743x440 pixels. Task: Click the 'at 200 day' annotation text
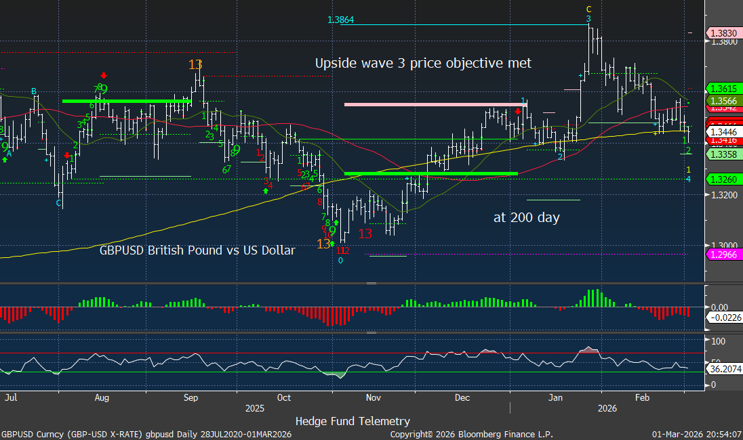(526, 218)
